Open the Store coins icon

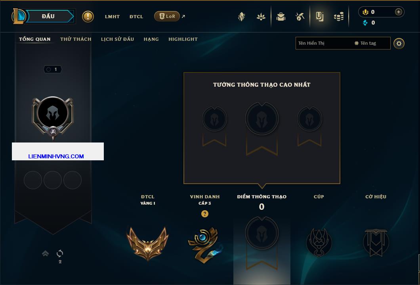pos(339,17)
